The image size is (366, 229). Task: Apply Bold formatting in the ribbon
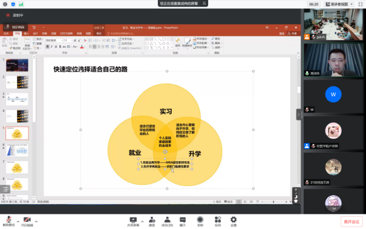[47, 47]
